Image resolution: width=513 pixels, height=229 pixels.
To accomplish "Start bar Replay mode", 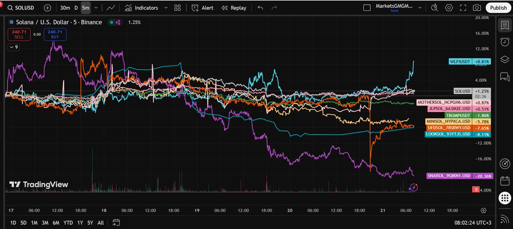I will coord(233,8).
